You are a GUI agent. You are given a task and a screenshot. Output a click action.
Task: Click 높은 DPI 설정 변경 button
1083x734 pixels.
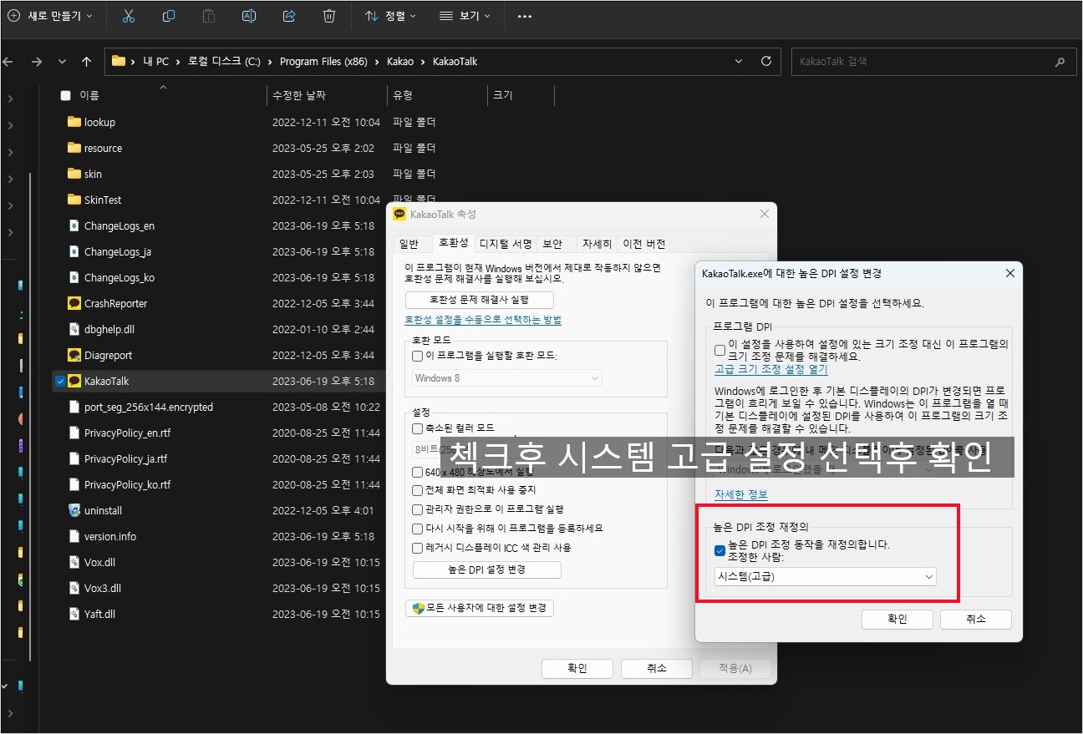click(x=486, y=569)
